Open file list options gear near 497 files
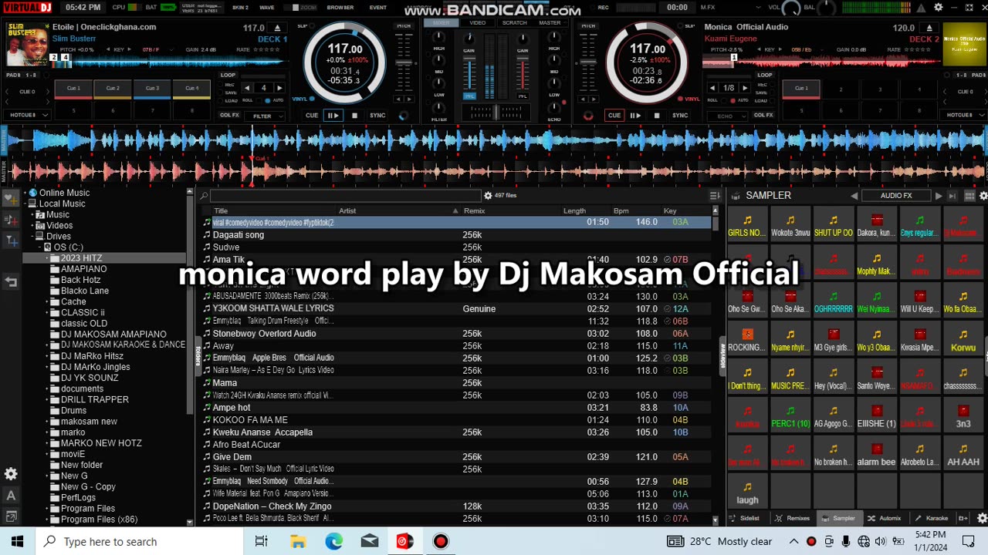Image resolution: width=988 pixels, height=555 pixels. [x=488, y=196]
